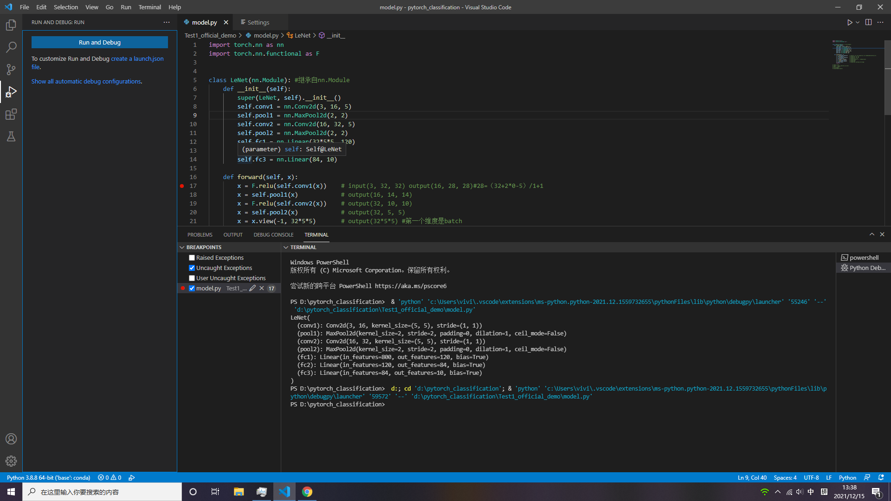Enable User Uncaught Exceptions checkbox
This screenshot has width=891, height=501.
(x=192, y=278)
